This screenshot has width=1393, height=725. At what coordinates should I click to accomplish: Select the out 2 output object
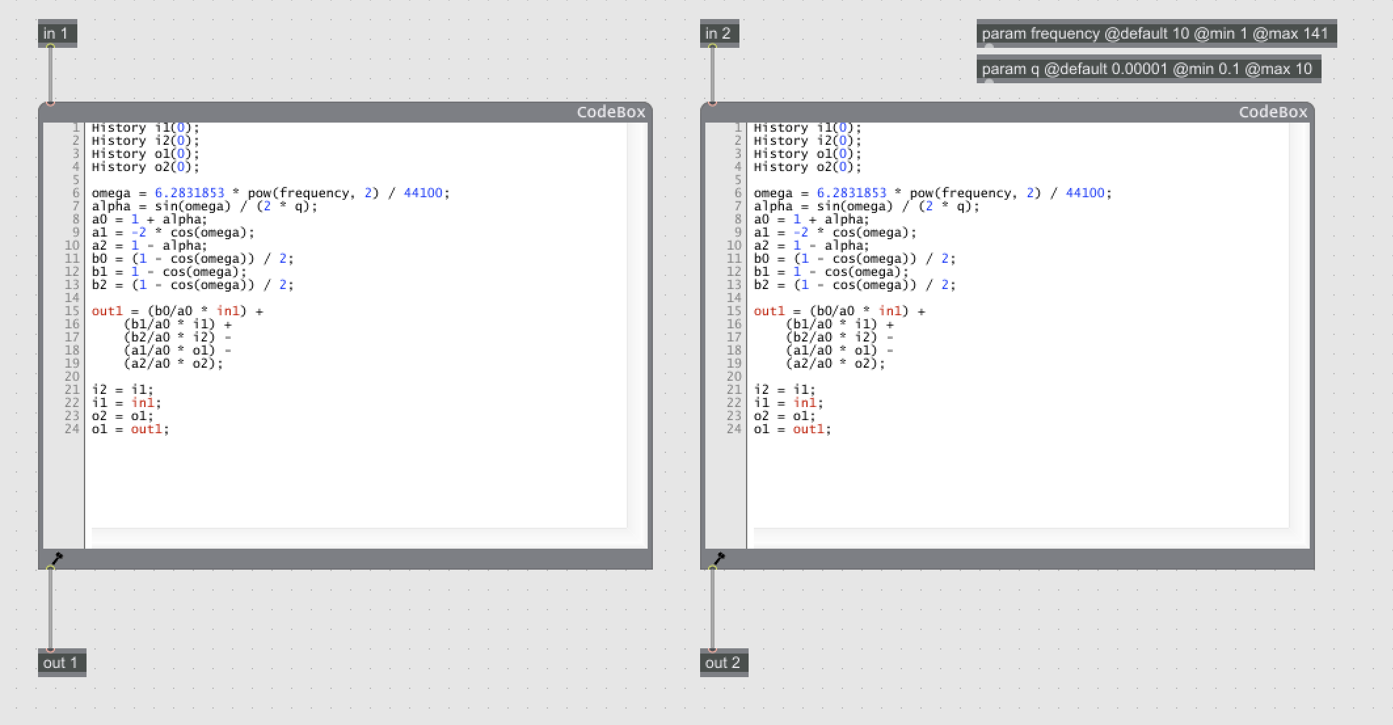[724, 663]
